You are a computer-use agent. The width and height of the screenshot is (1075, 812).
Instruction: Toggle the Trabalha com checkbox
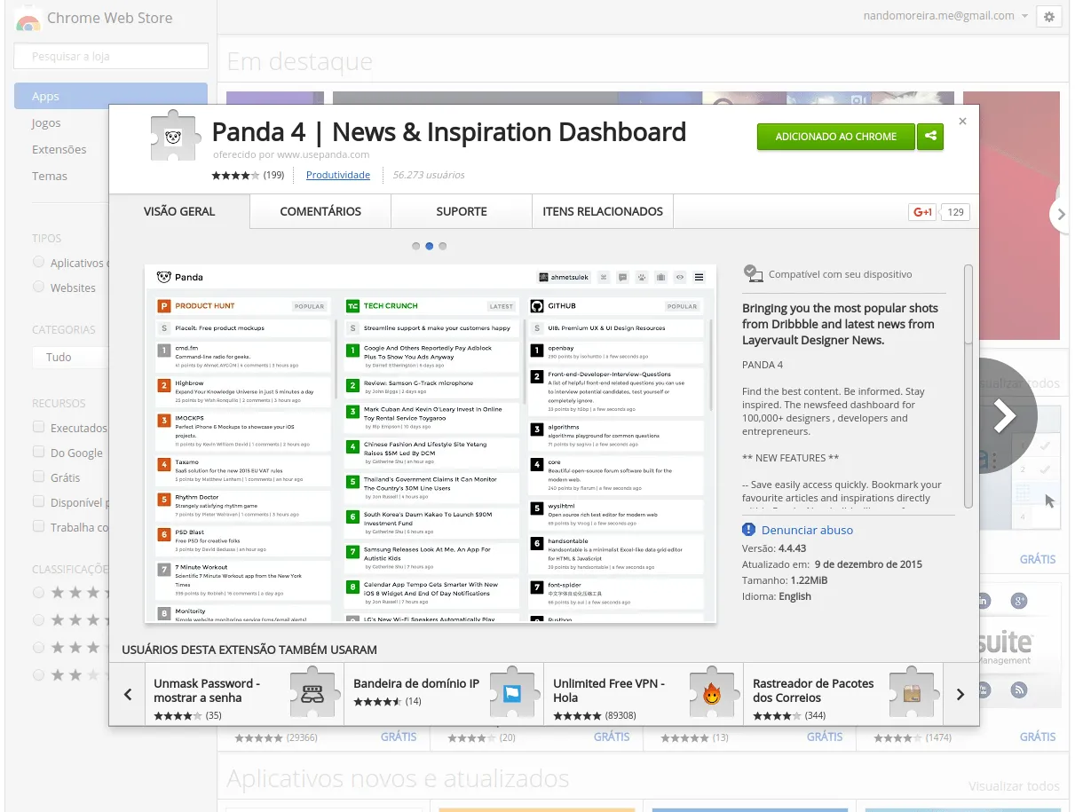38,526
